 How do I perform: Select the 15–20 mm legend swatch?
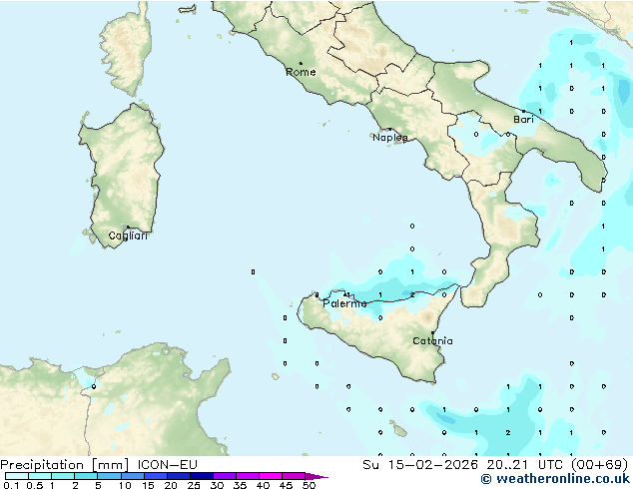[155, 476]
